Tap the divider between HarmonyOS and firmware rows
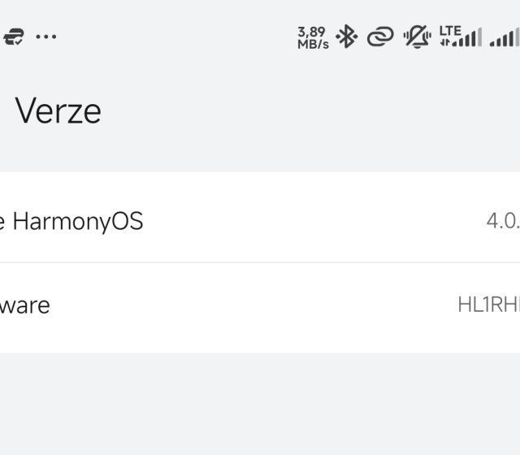Image resolution: width=520 pixels, height=455 pixels. (260, 262)
